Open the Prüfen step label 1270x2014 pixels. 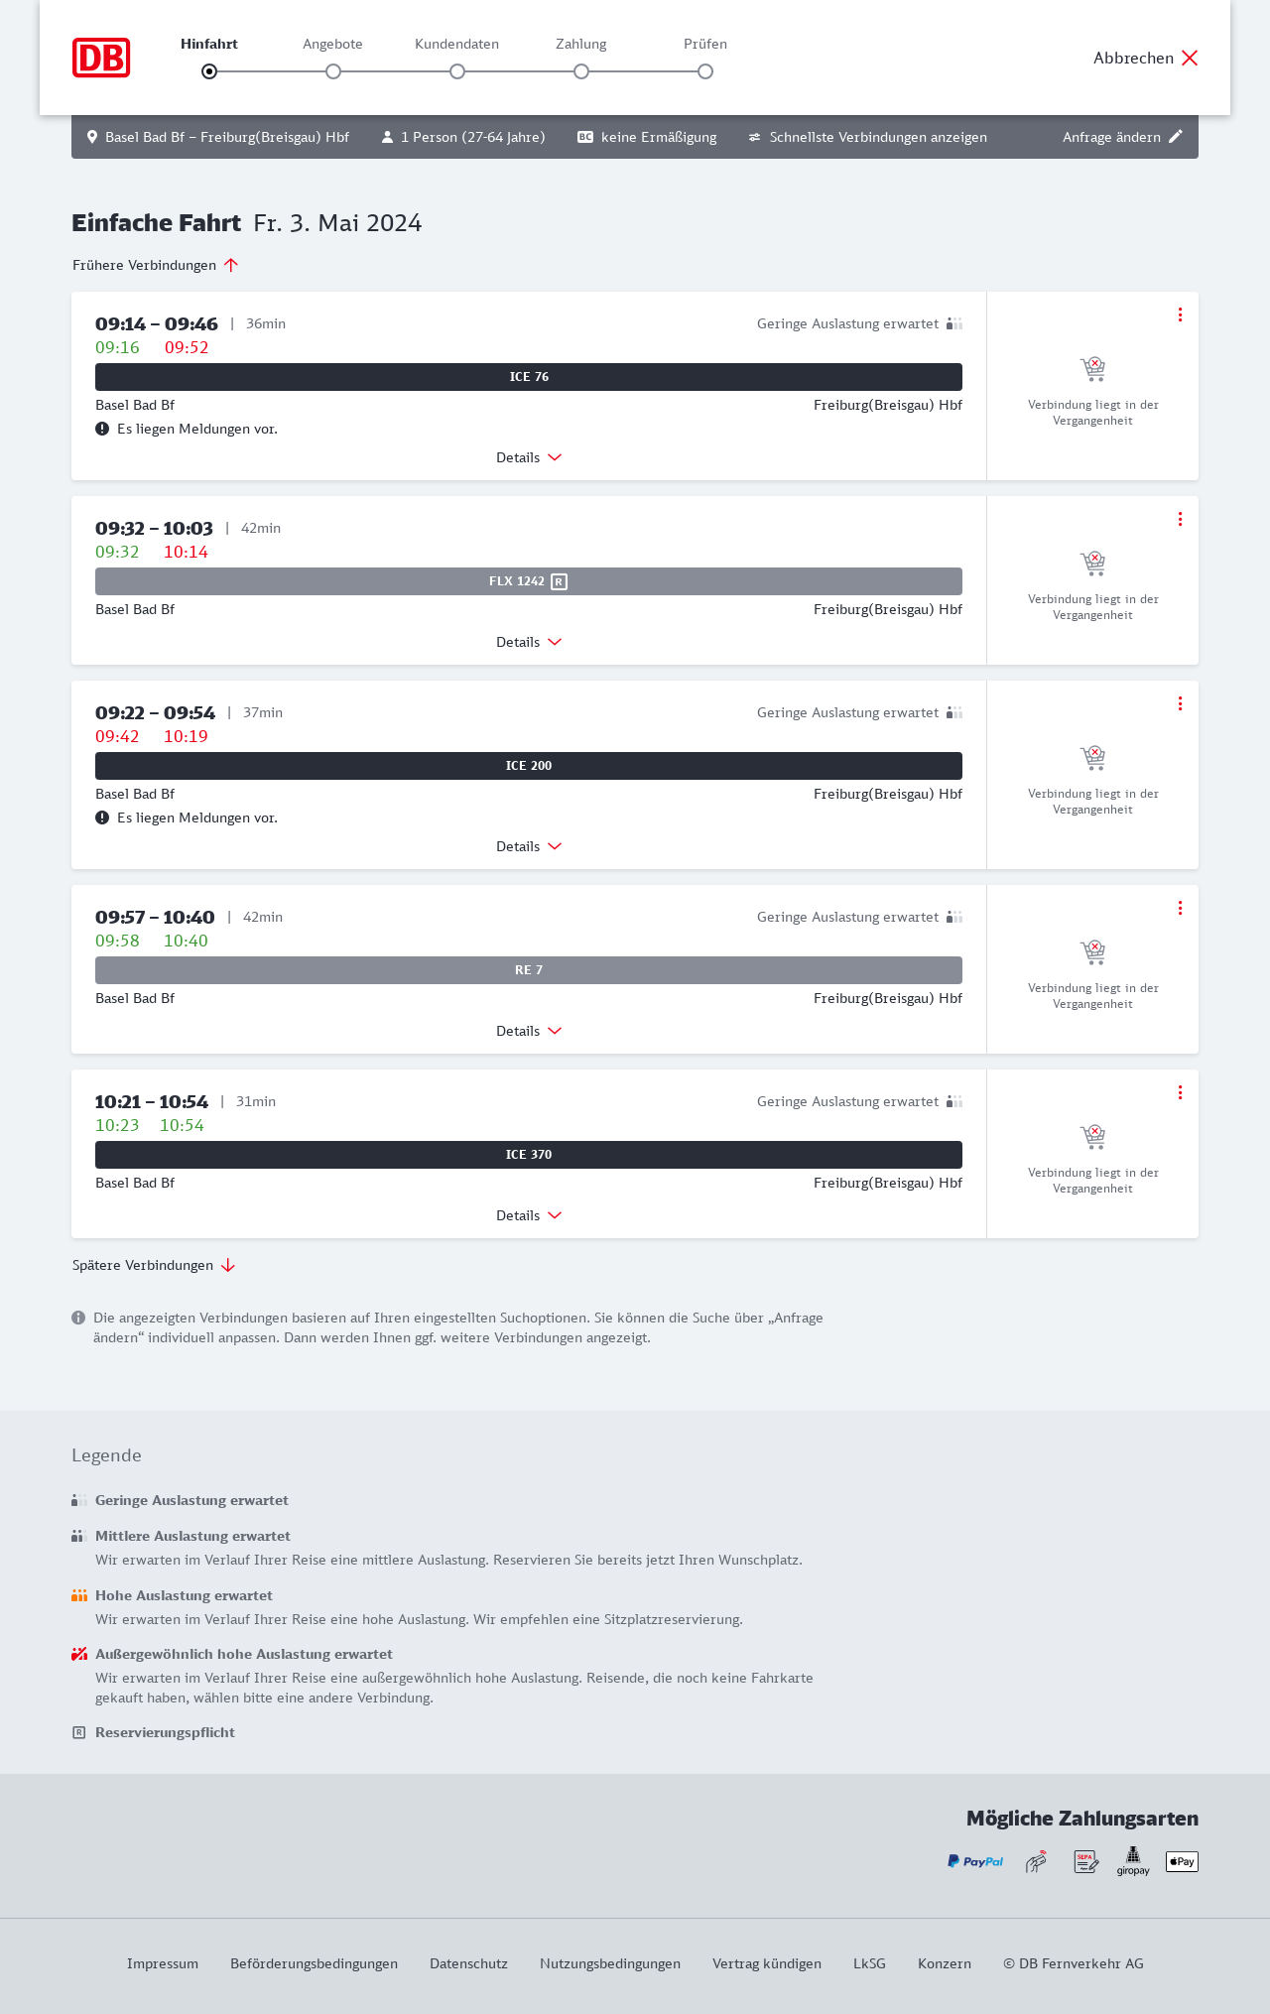[705, 44]
